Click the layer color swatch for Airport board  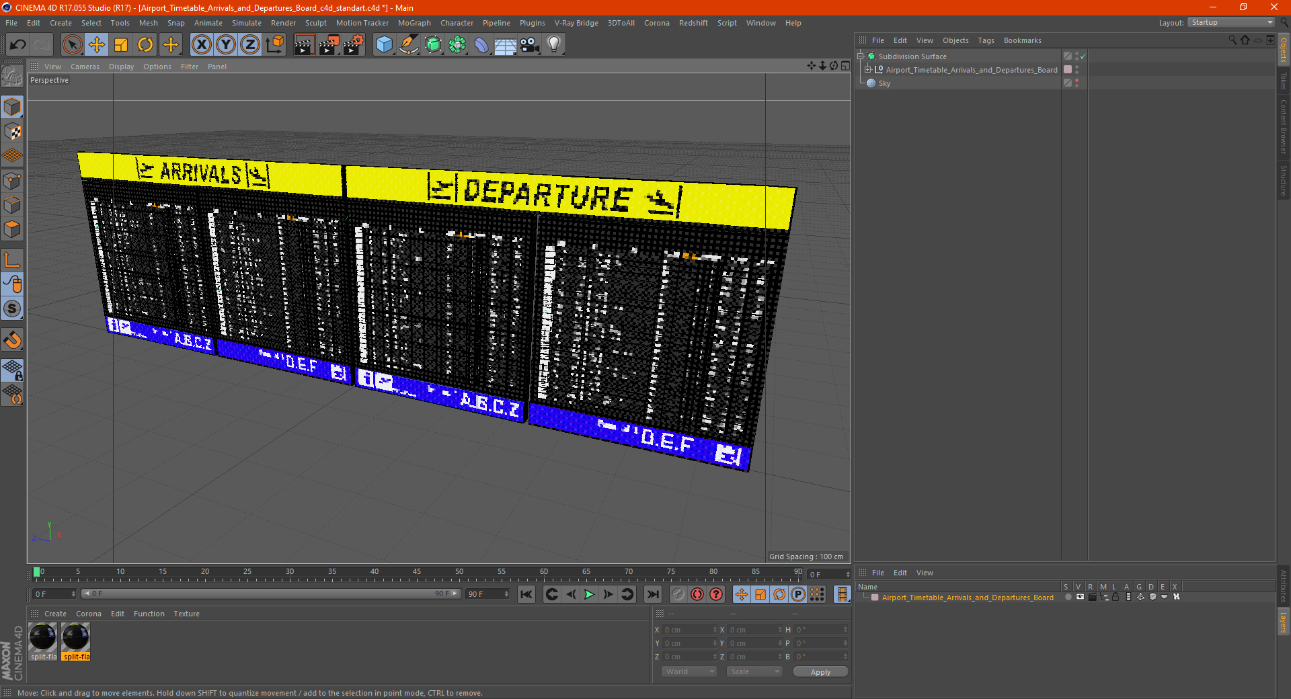[875, 598]
